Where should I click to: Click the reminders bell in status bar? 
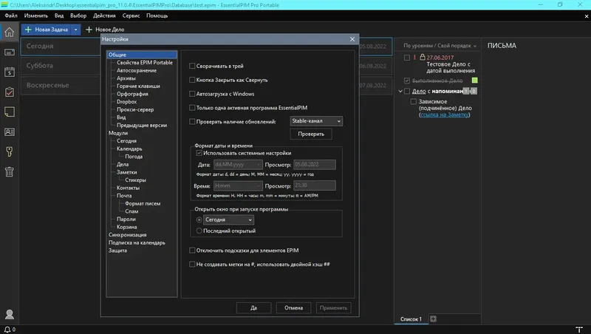click(7, 330)
